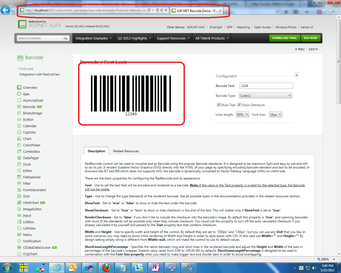
Task: Click the address bar refresh icon
Action: (x=161, y=10)
